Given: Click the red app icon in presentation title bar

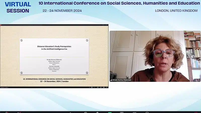Looking at the screenshot, I should tap(1, 25).
